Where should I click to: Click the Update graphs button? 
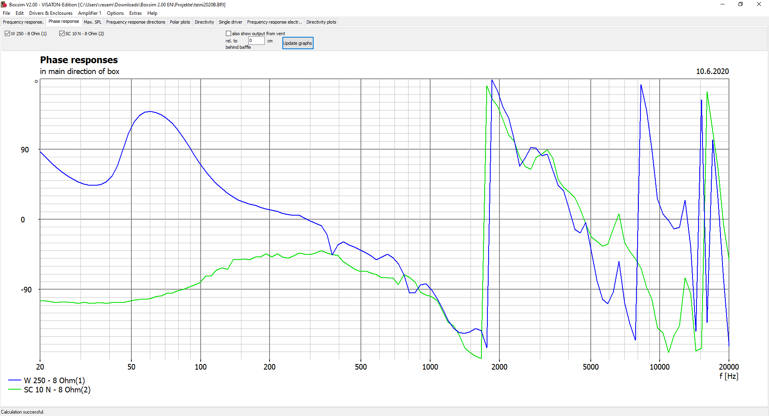(x=298, y=43)
